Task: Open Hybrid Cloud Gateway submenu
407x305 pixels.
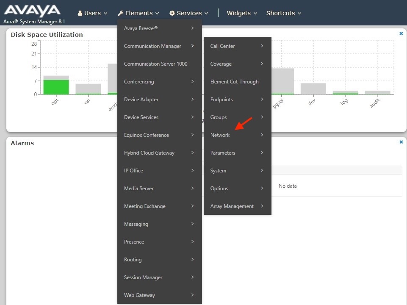Action: click(x=159, y=153)
